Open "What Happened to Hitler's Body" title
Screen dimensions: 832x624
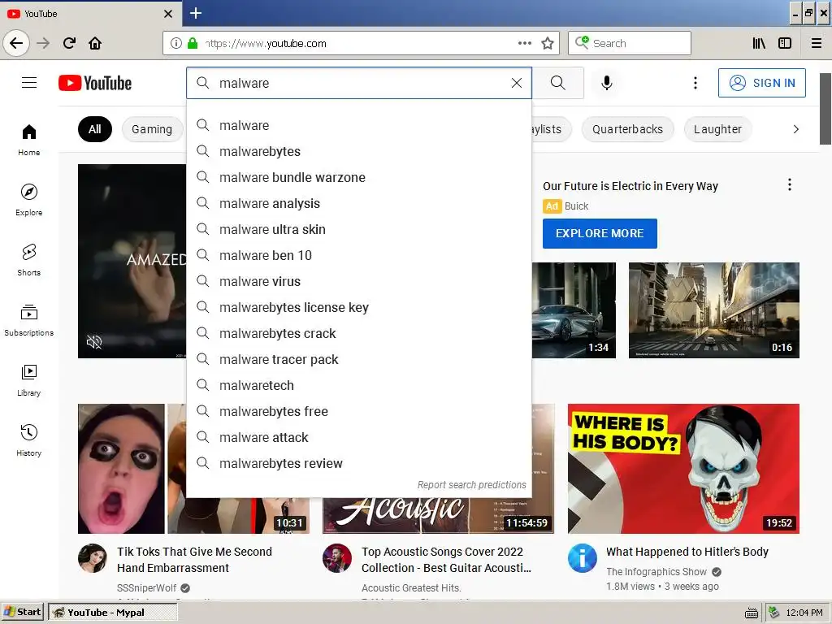(x=687, y=552)
